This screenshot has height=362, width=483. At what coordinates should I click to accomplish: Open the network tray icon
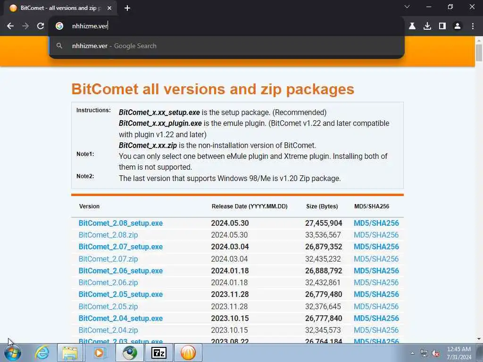tap(424, 354)
